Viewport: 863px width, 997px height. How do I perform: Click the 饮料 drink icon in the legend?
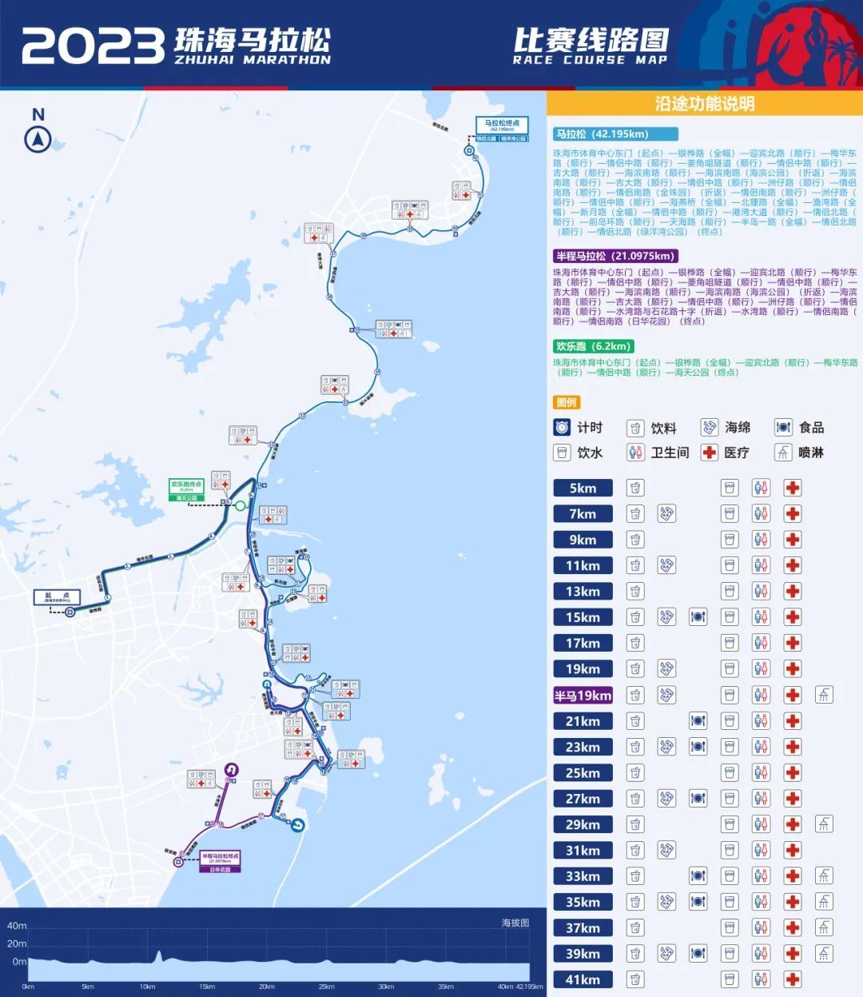(635, 428)
